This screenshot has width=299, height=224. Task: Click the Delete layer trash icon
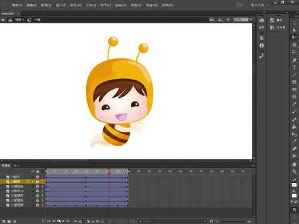15,222
